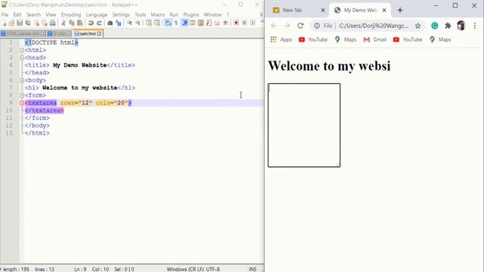Screen dimensions: 484x272
Task: Start macro recording with the red dot icon
Action: pos(237,23)
